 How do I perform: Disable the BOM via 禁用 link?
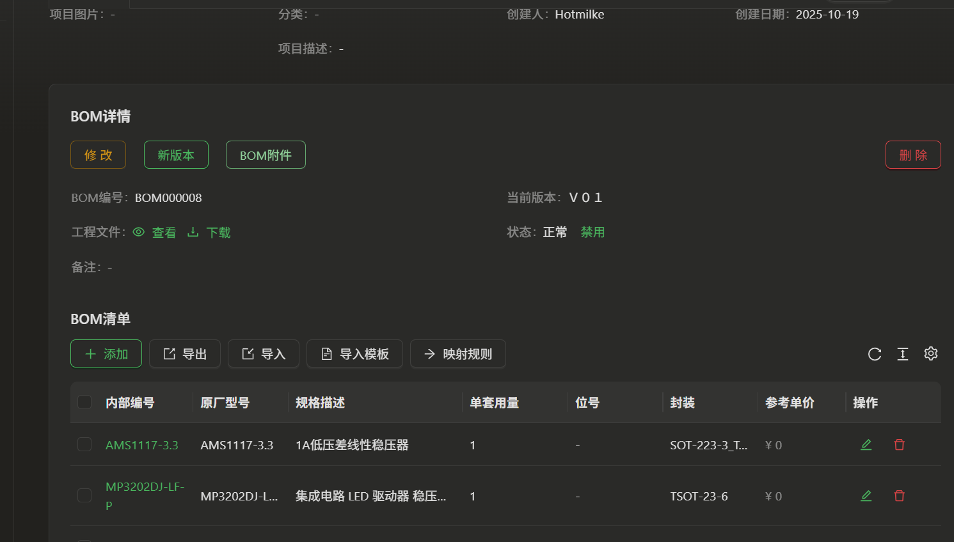[x=592, y=232]
